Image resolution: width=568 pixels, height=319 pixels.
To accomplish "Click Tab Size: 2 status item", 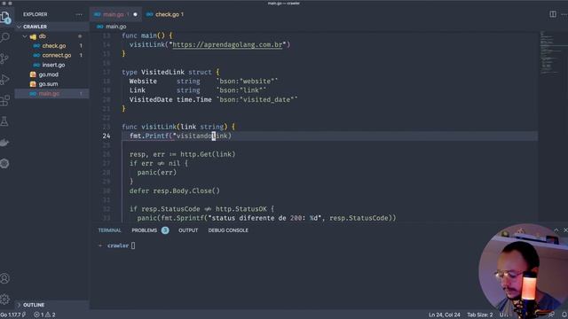I will (479, 315).
